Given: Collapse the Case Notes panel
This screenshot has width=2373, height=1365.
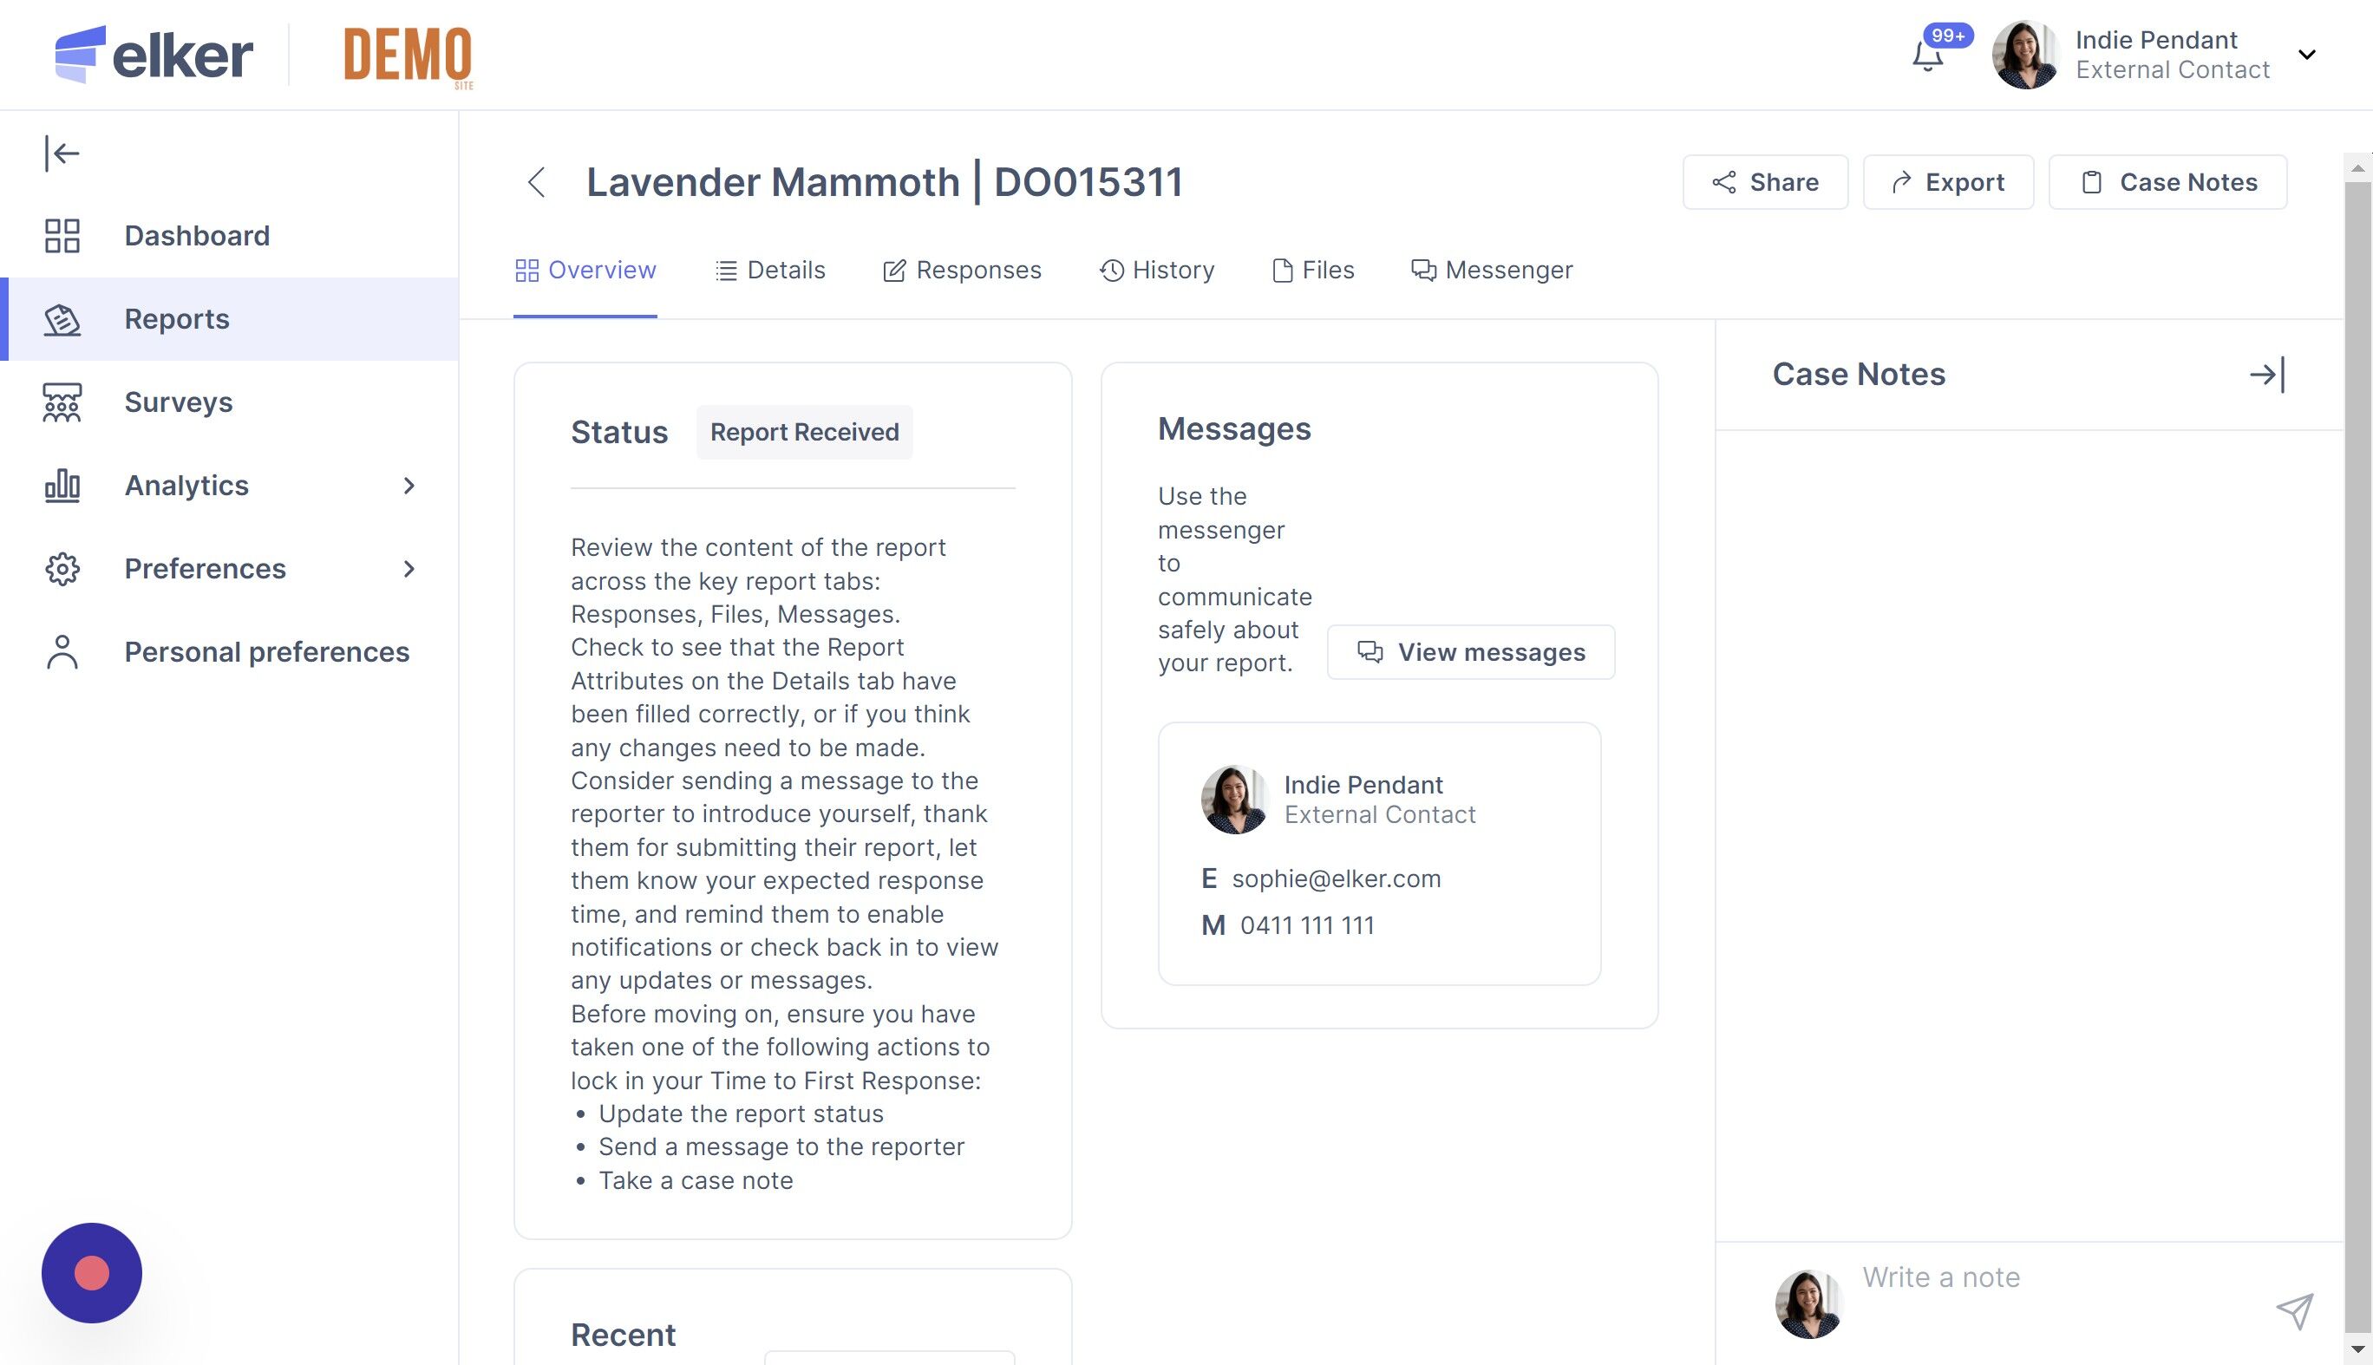Looking at the screenshot, I should click(x=2267, y=374).
